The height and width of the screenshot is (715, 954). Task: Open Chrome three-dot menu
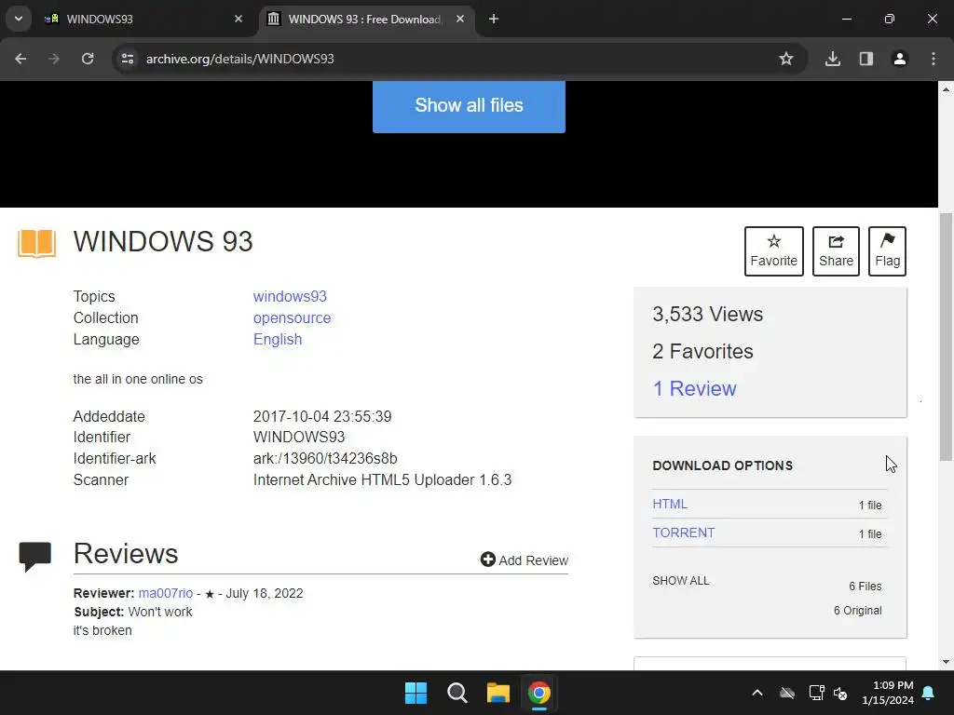[x=934, y=59]
